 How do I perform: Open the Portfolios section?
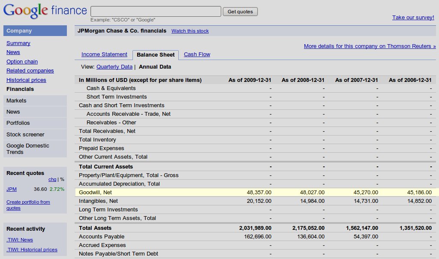tap(35, 123)
